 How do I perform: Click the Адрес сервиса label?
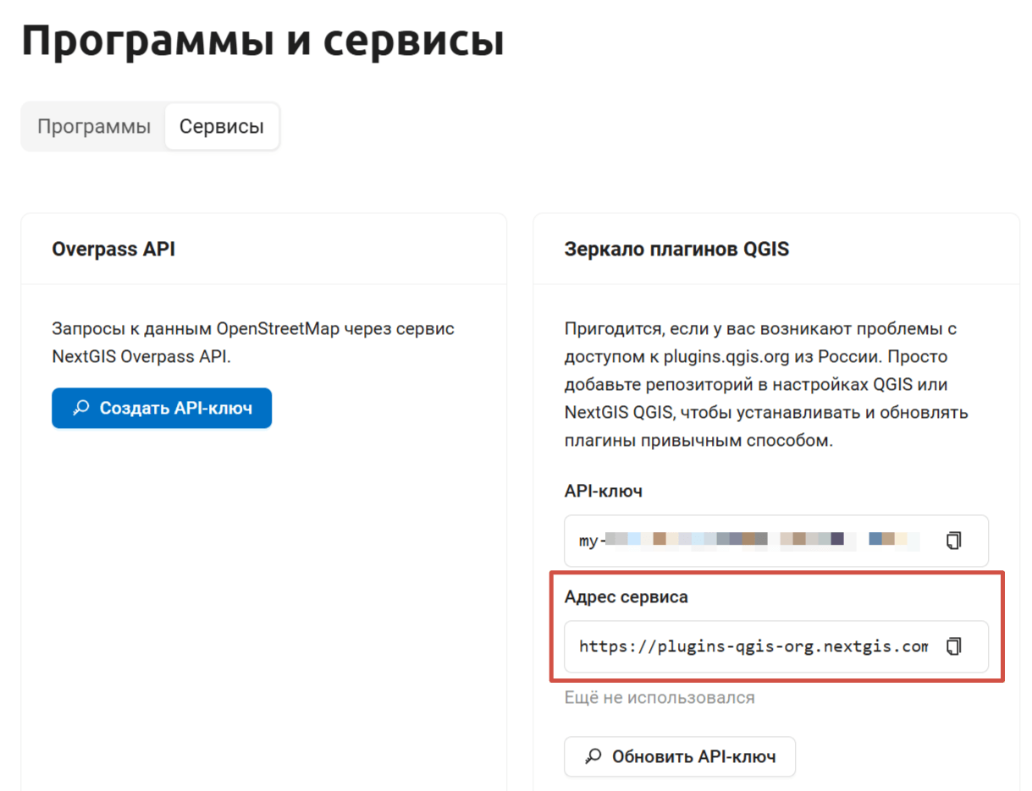[x=626, y=597]
